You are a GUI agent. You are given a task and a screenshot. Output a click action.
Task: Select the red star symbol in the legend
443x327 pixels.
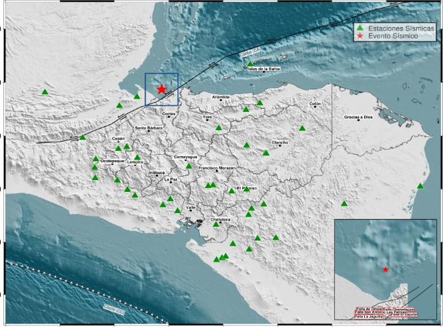(x=360, y=36)
